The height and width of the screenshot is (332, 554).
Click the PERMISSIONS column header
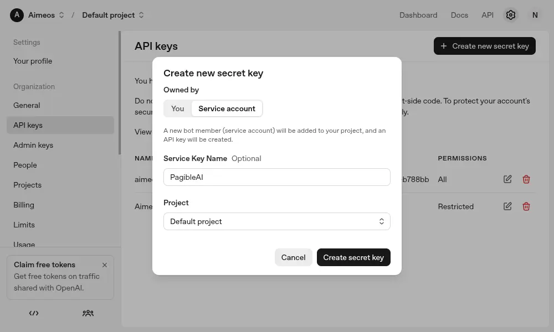462,158
